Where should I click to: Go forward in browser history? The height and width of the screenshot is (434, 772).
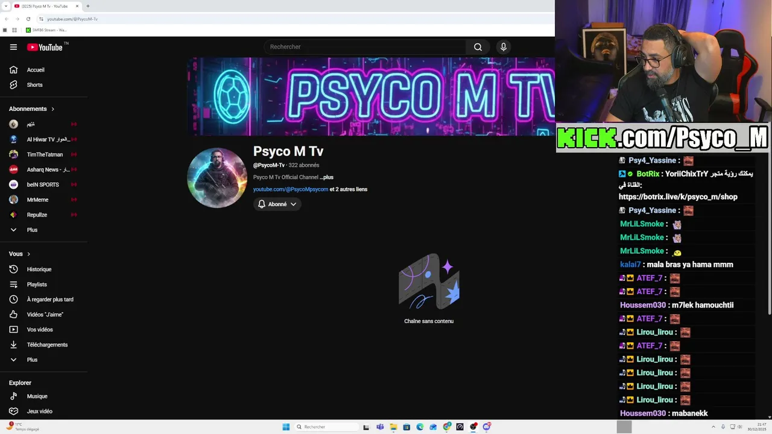coord(17,19)
